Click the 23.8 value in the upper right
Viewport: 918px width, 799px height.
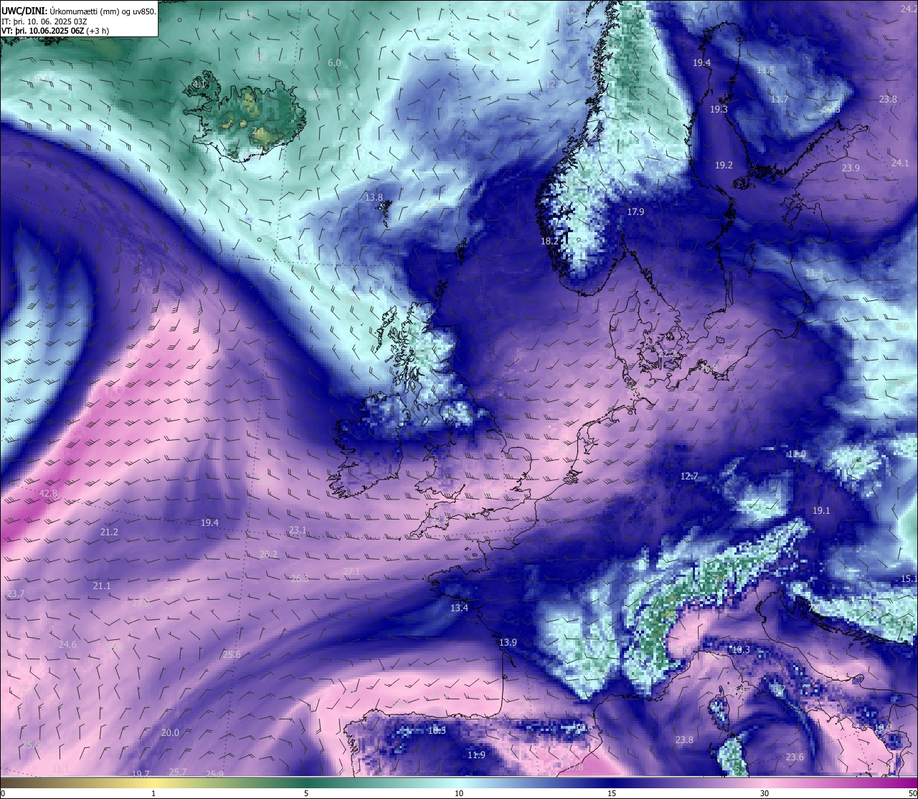tap(888, 100)
